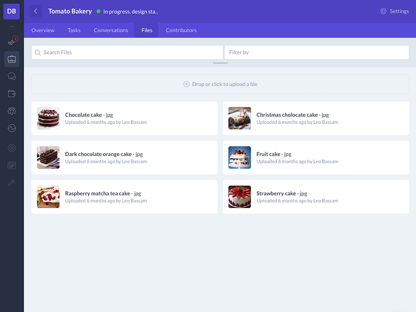Switch to the Contributors tab
The image size is (416, 312).
[181, 30]
